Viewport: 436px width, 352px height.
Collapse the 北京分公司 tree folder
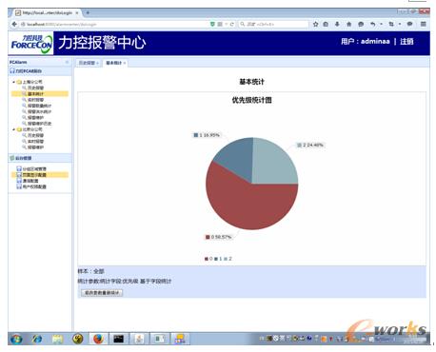[x=13, y=129]
